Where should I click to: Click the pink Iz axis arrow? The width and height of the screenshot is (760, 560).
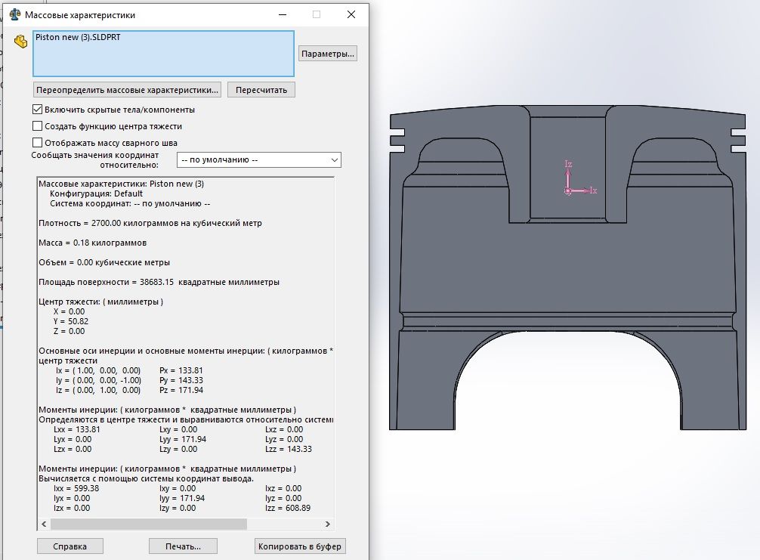click(x=568, y=175)
